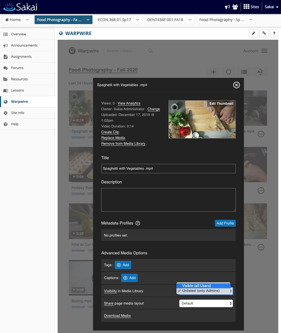Play the 0:08 Holiday Baking video thumbnail
The image size is (281, 333).
tap(81, 164)
